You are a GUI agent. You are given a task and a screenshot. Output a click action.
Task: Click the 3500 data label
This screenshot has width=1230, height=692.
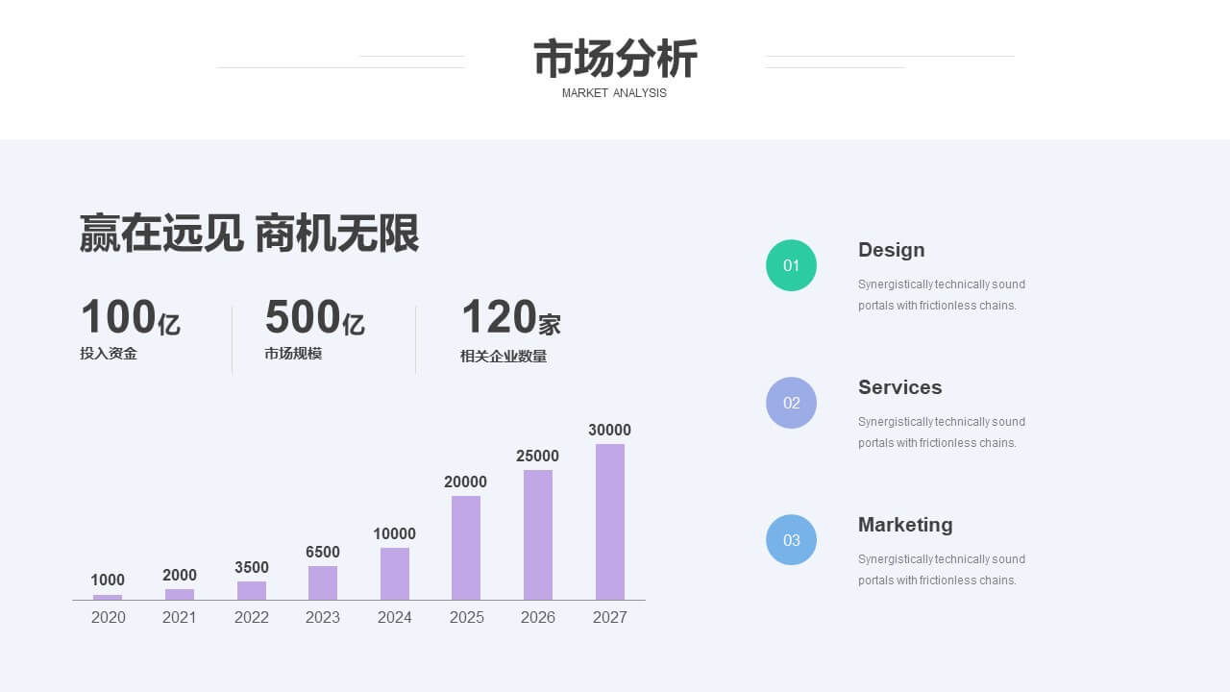pyautogui.click(x=252, y=567)
